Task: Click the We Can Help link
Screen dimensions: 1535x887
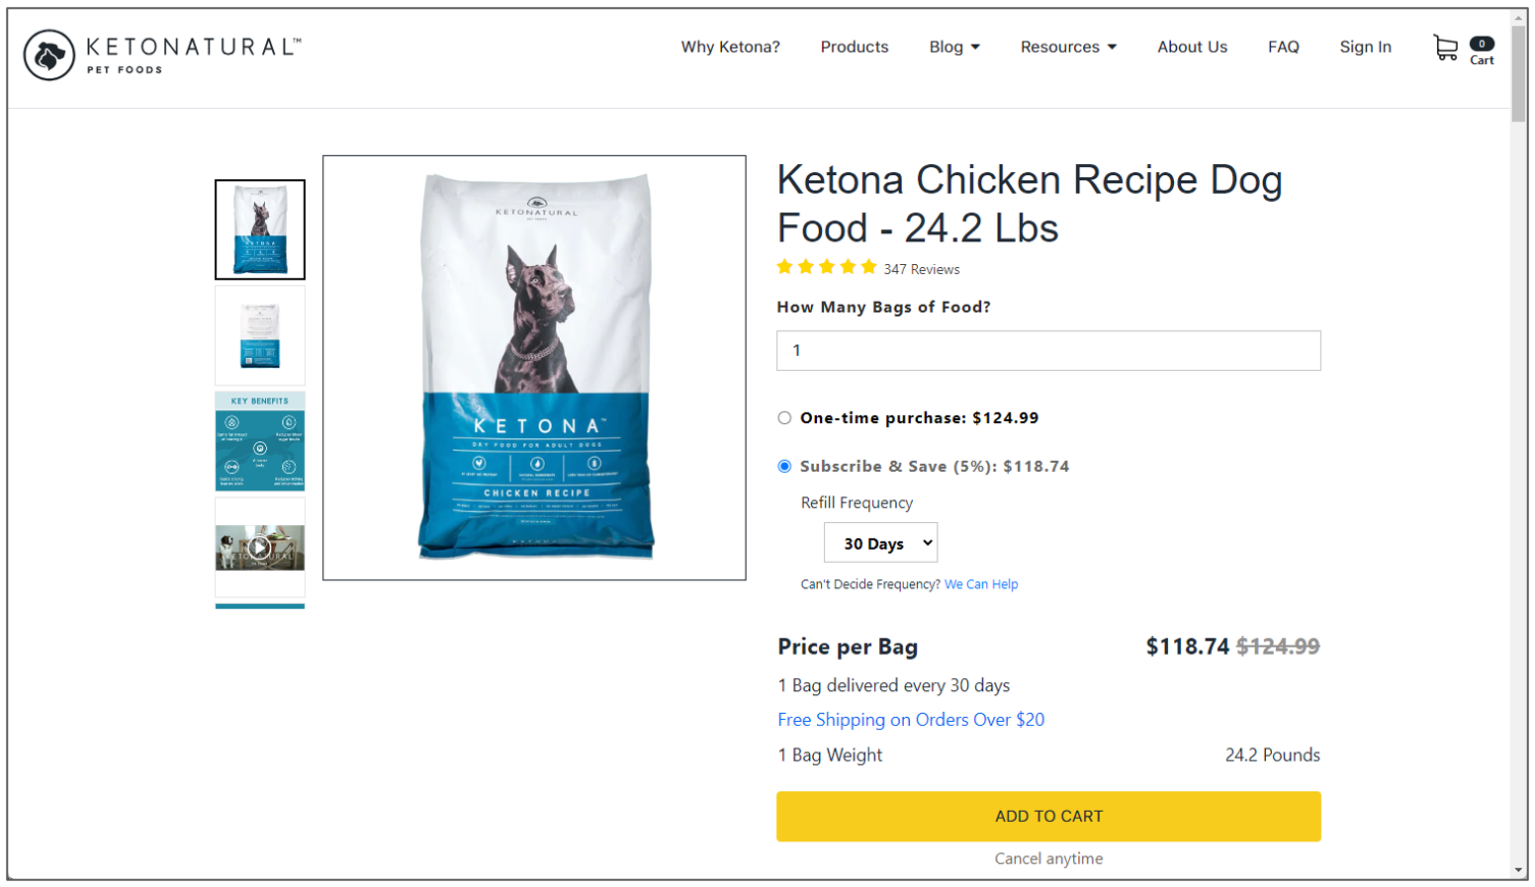Action: click(x=981, y=584)
